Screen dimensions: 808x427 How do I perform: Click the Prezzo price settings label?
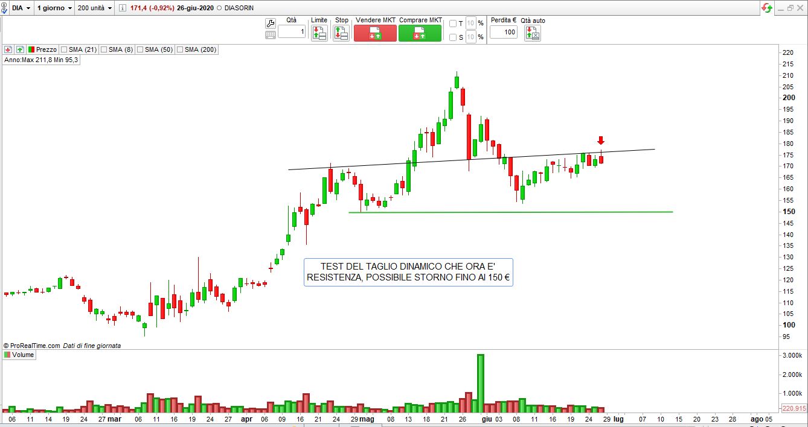coord(42,49)
